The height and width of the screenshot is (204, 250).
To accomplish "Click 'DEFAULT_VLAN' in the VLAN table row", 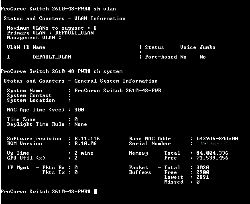I will (x=52, y=57).
